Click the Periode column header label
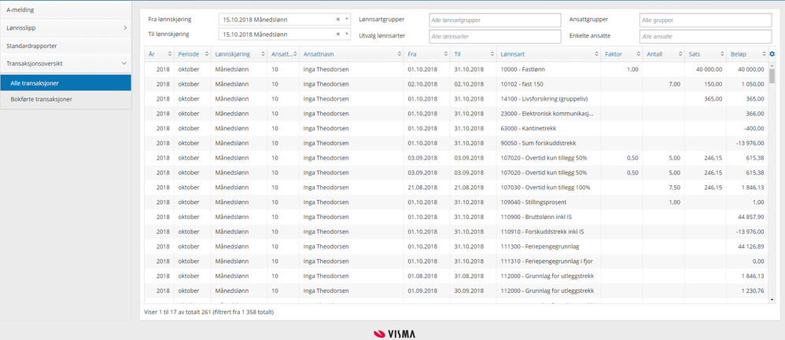The height and width of the screenshot is (340, 785). coord(188,53)
